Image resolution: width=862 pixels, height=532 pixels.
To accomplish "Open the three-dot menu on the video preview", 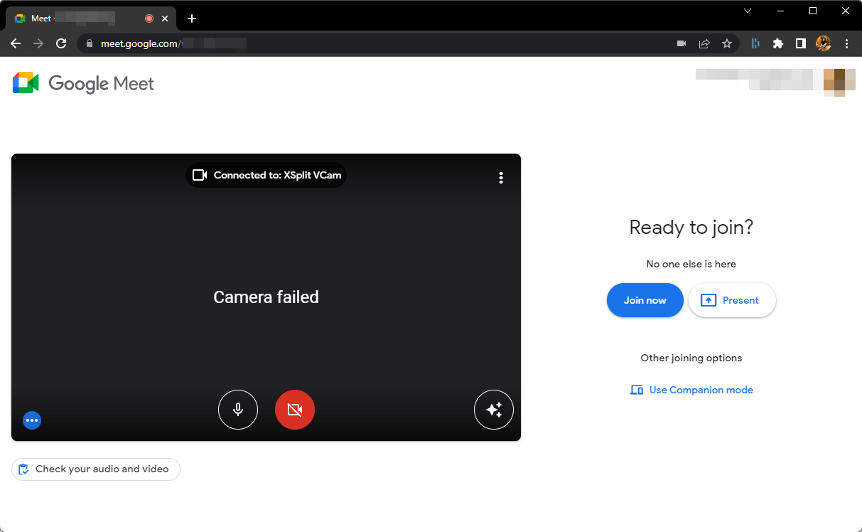I will (501, 177).
